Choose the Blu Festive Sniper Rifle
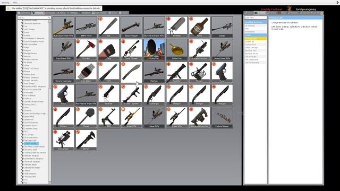The width and height of the screenshot is (340, 191). coord(154,27)
